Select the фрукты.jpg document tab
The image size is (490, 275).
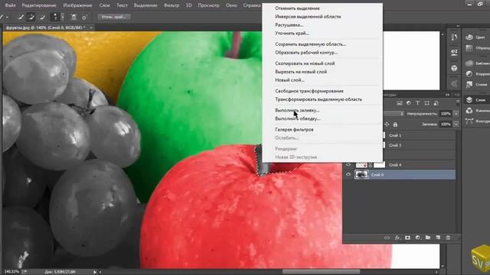coord(45,27)
